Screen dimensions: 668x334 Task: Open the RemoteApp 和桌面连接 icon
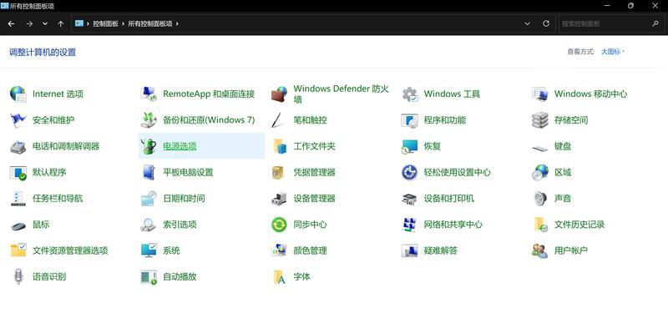pos(149,94)
